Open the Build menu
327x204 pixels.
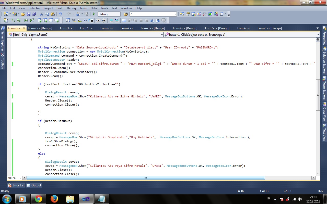click(60, 8)
